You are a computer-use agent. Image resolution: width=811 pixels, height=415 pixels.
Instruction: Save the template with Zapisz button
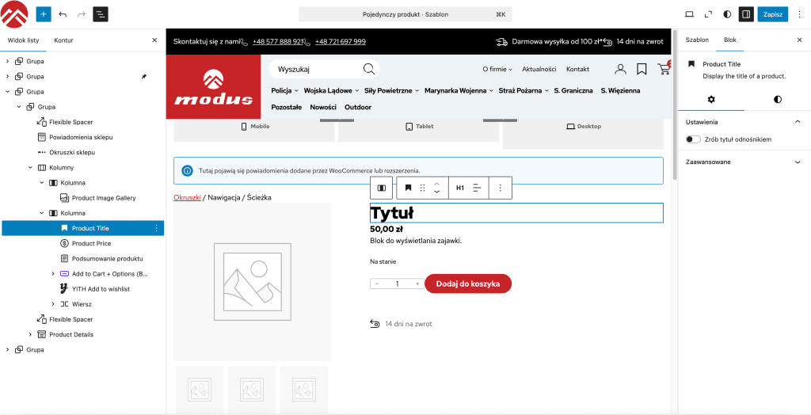pyautogui.click(x=773, y=14)
